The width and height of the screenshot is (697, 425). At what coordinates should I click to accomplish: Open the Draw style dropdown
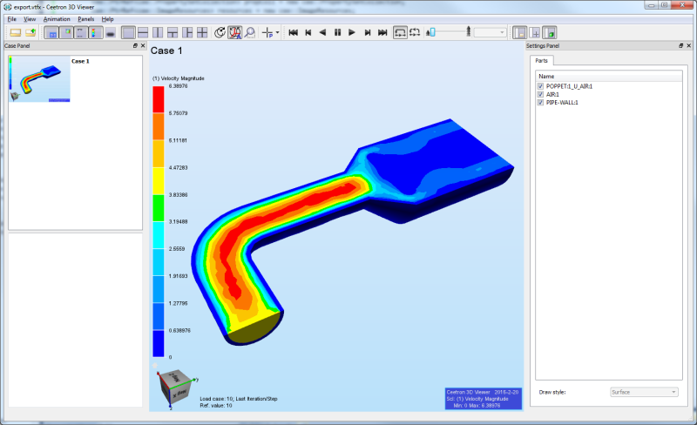(x=644, y=392)
